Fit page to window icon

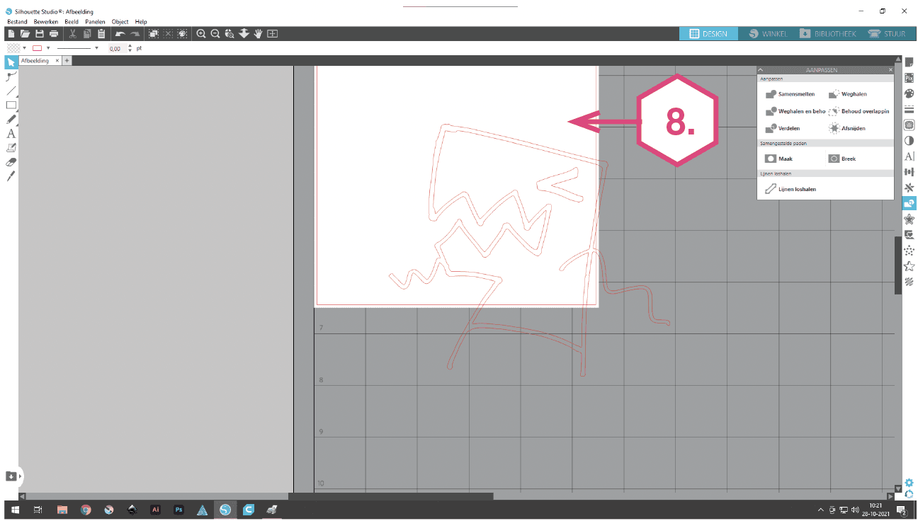(273, 34)
